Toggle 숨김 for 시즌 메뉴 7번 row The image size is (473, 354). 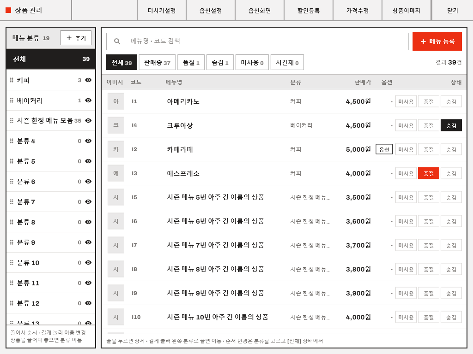(451, 245)
